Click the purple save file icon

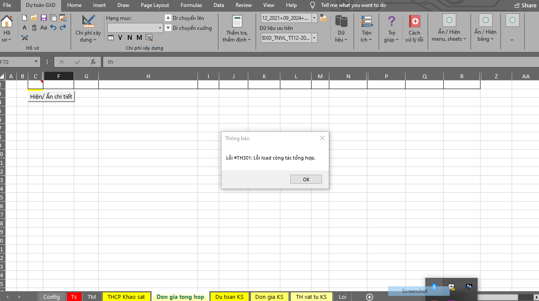pos(43,18)
